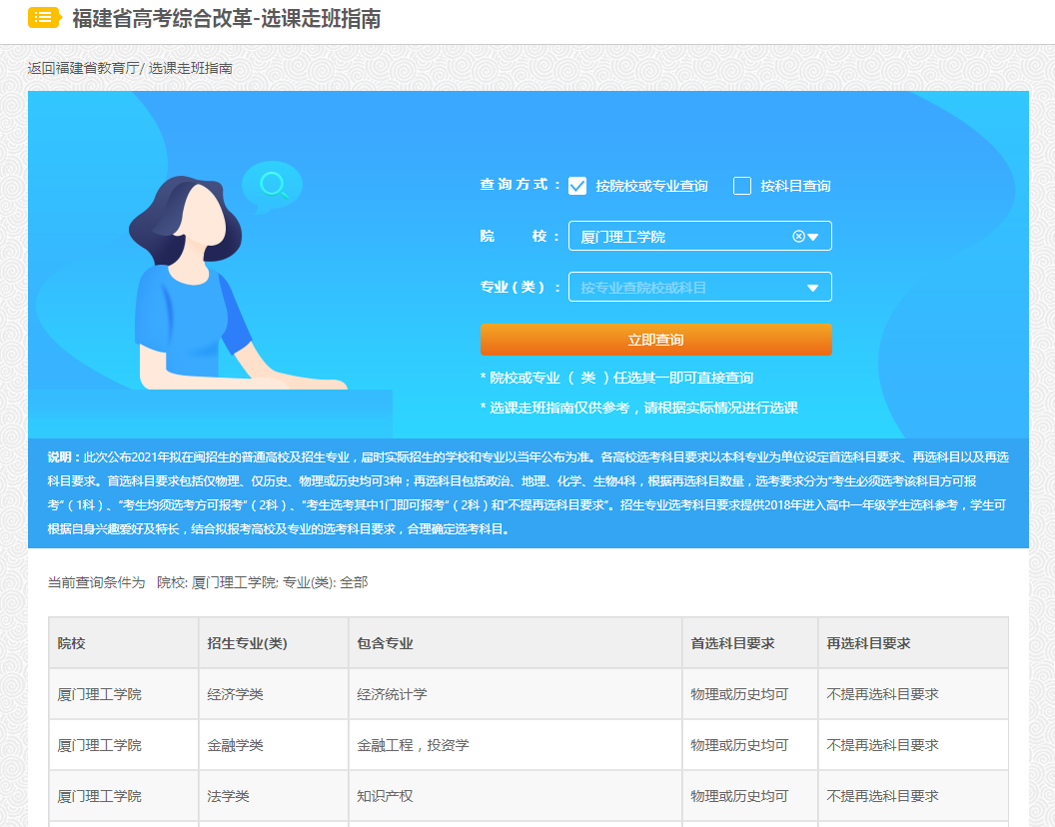This screenshot has height=827, width=1055.
Task: Click the 说明 paragraph heading
Action: tap(64, 457)
